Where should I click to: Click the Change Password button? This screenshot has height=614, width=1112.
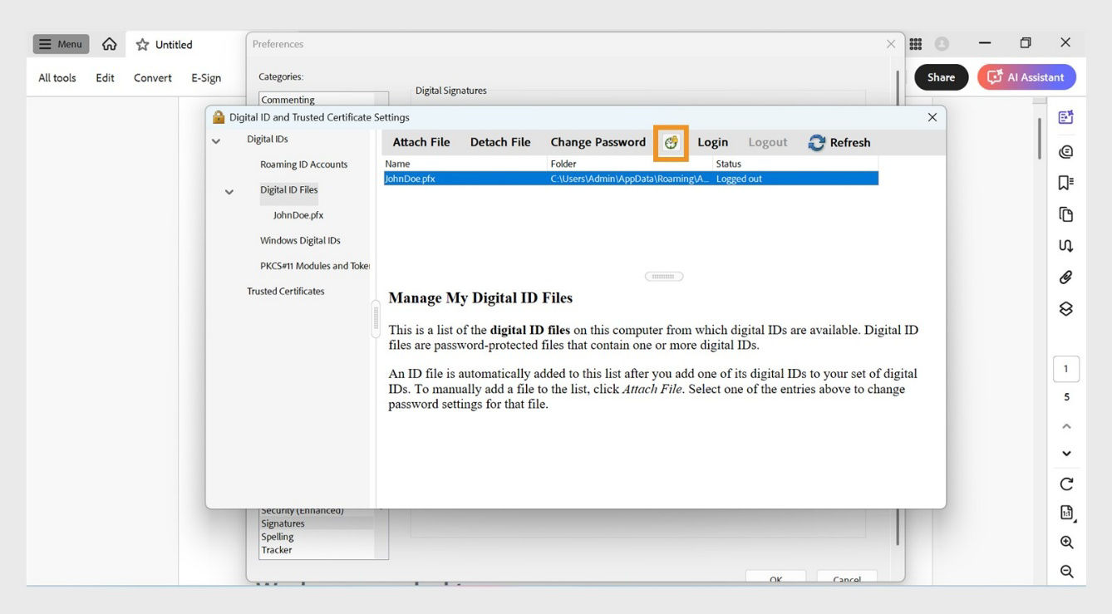[598, 141]
